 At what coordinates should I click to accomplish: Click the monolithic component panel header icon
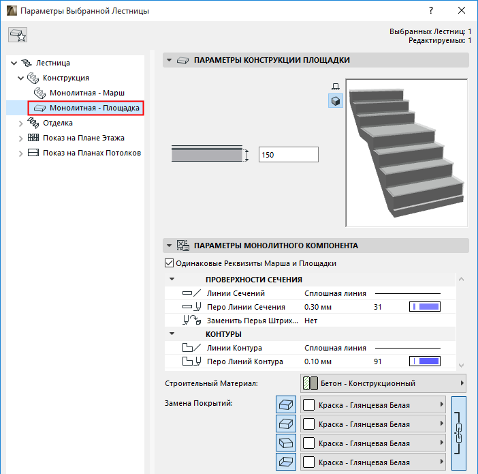pyautogui.click(x=183, y=246)
